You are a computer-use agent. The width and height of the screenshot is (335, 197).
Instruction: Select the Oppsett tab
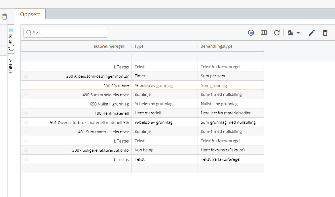tap(30, 14)
